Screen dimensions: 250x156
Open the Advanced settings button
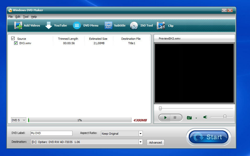tap(155, 142)
